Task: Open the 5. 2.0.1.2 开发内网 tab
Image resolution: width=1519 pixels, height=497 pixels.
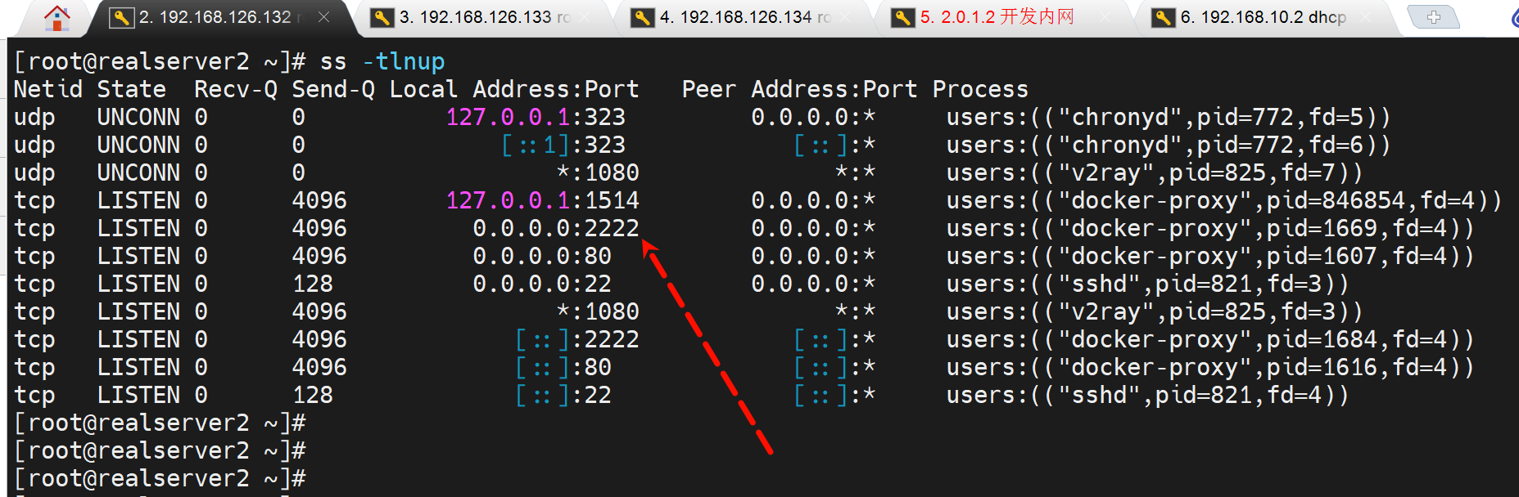Action: tap(996, 17)
